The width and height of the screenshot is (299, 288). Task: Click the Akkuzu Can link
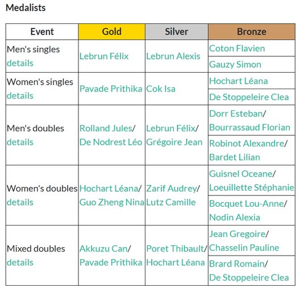coord(103,249)
